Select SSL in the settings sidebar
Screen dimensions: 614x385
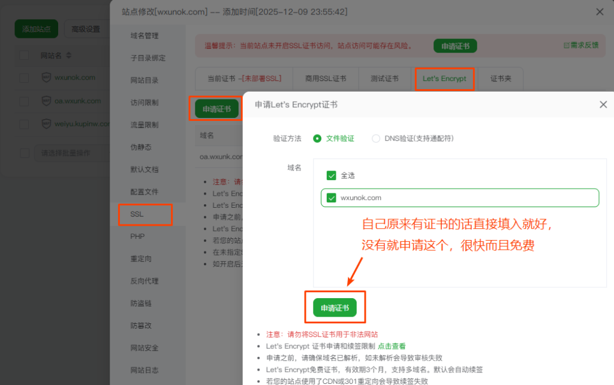pos(137,214)
